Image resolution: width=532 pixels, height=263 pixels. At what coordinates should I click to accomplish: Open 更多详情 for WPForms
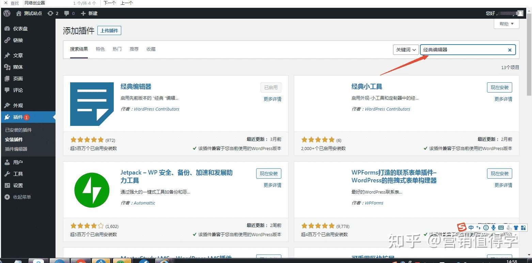click(x=503, y=185)
